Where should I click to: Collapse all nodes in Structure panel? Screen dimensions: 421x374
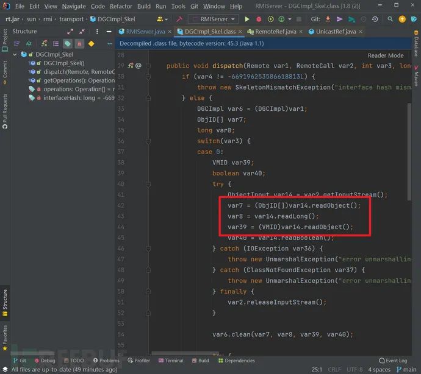tap(82, 32)
